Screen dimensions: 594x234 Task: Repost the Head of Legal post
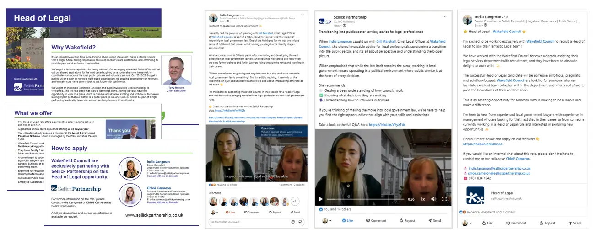pyautogui.click(x=546, y=223)
